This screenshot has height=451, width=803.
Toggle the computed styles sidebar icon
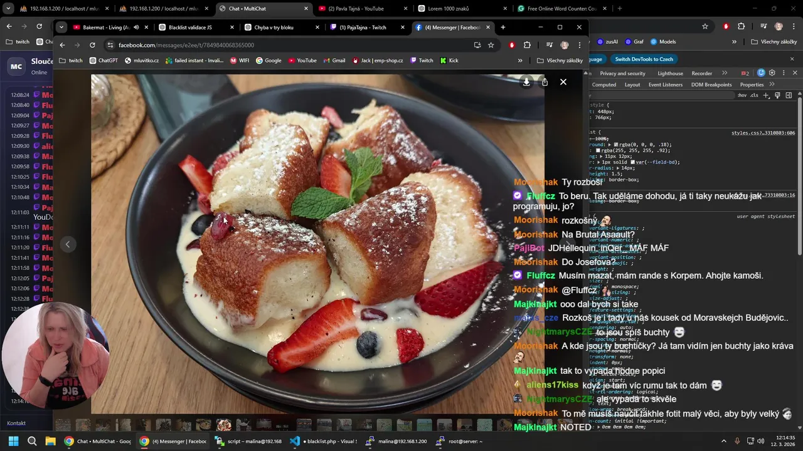tap(789, 95)
